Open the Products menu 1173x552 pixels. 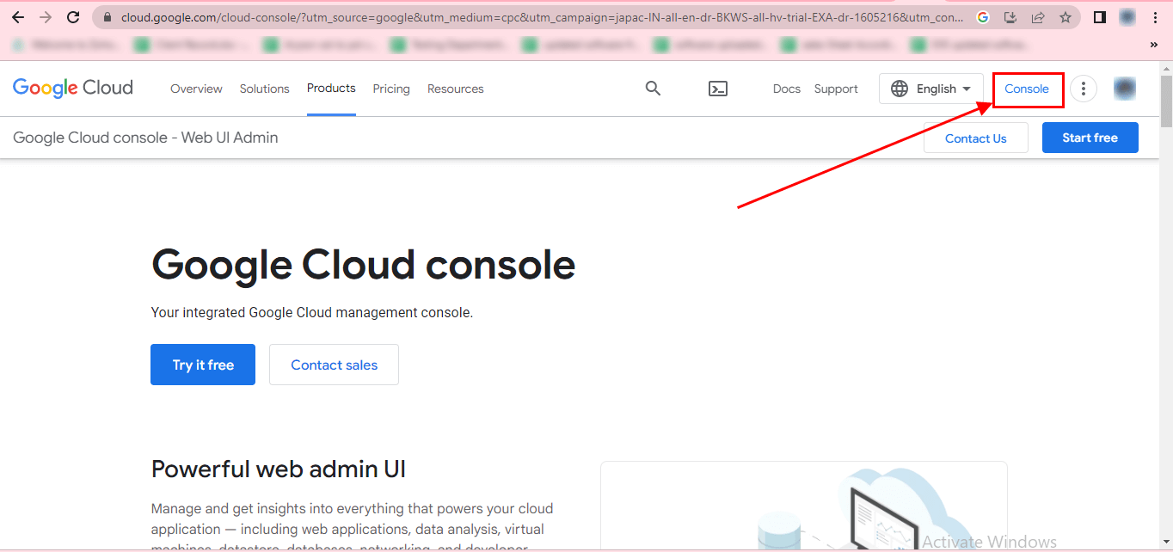[331, 89]
